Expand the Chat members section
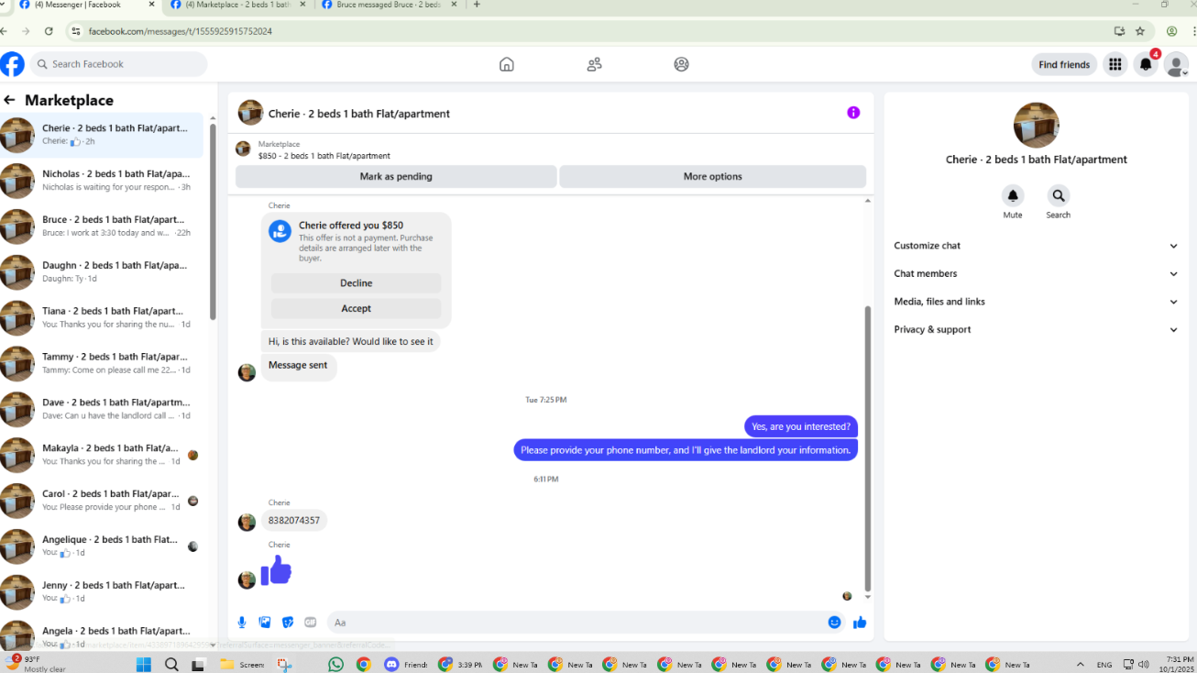1197x673 pixels. tap(1036, 273)
